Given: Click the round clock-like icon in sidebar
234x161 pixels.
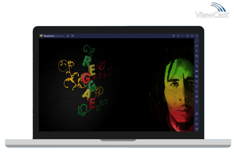Looking at the screenshot, I should [197, 101].
